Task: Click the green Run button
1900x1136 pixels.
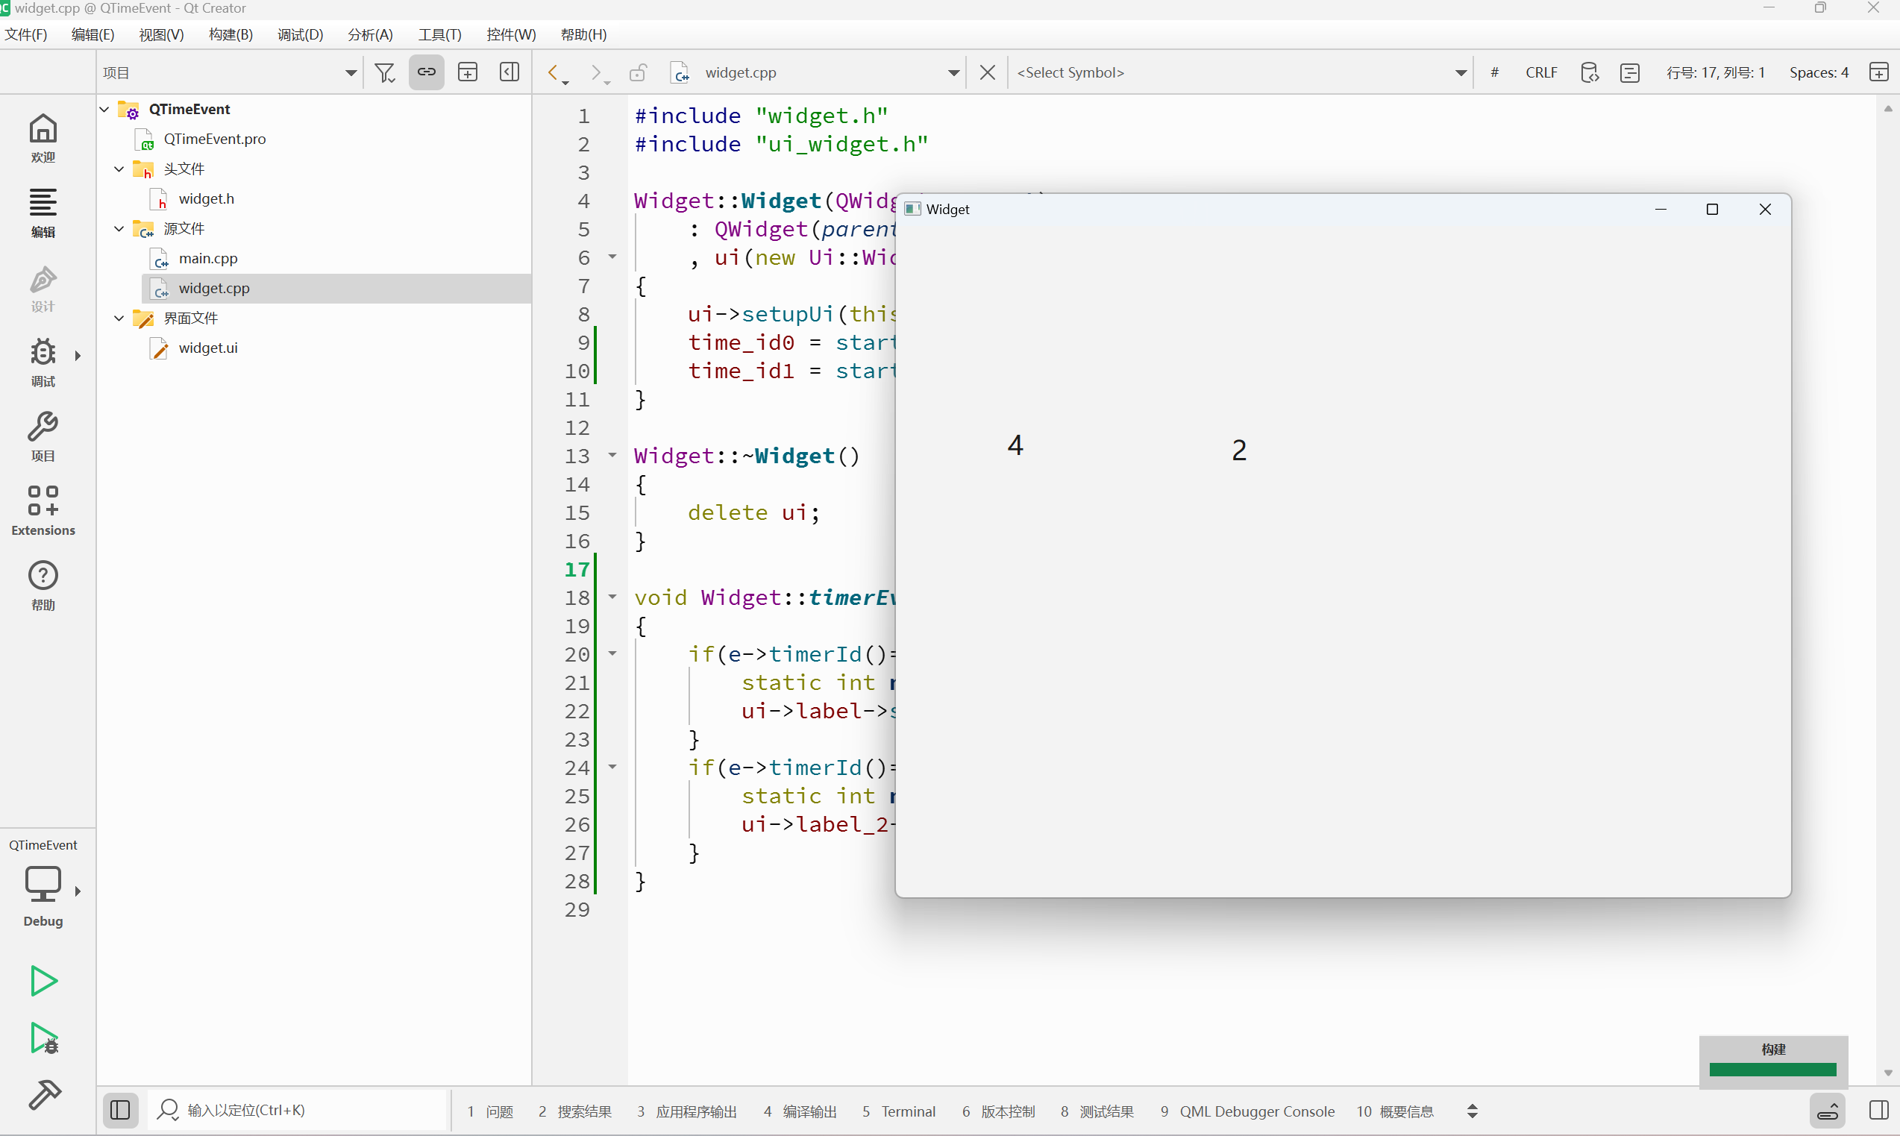Action: click(x=43, y=981)
